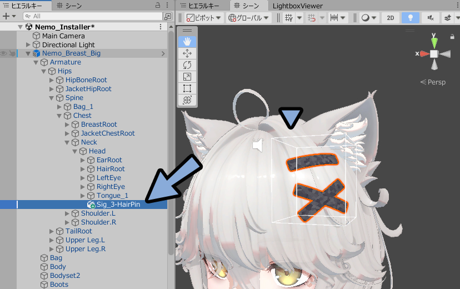Open the Global (グローバル) dropdown
Image resolution: width=460 pixels, height=289 pixels.
tap(248, 18)
